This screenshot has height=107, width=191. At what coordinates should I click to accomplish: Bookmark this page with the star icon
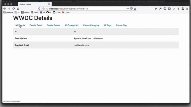[135, 9]
